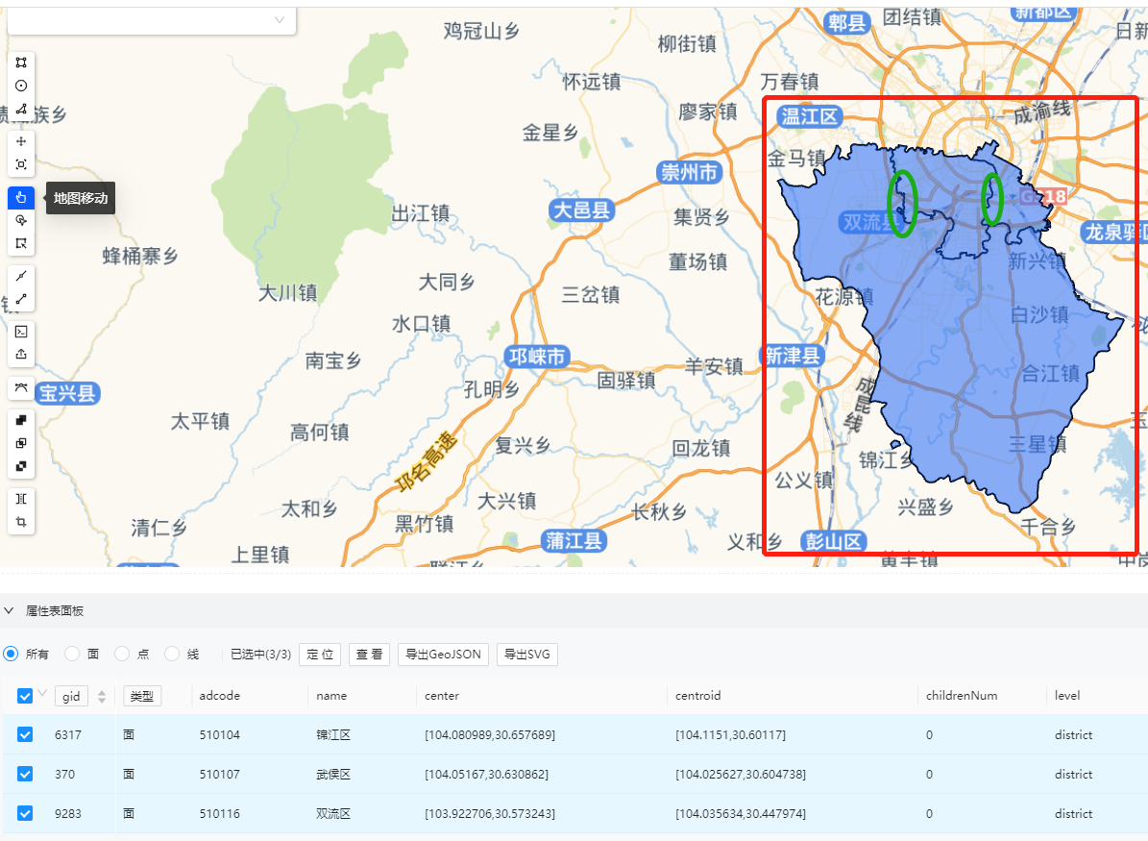
Task: Click the 彭山区 map label
Action: click(833, 541)
